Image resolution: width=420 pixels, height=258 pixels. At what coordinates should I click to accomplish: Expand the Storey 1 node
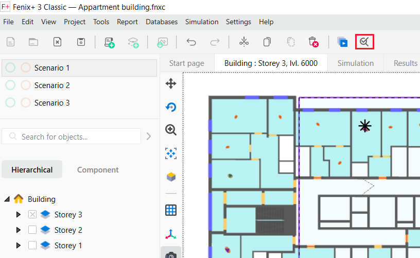coord(18,246)
